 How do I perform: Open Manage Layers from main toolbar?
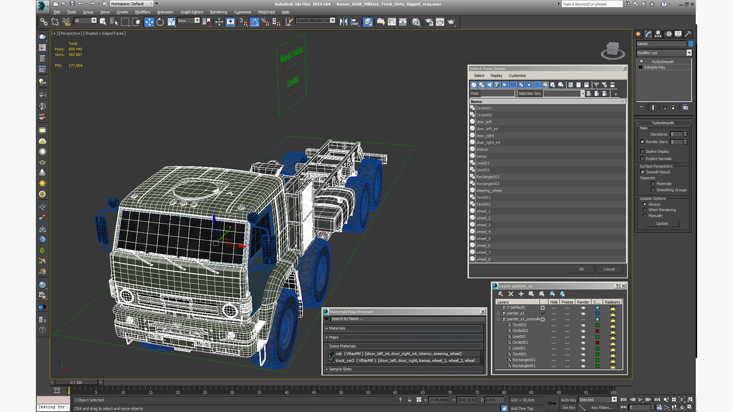point(368,22)
